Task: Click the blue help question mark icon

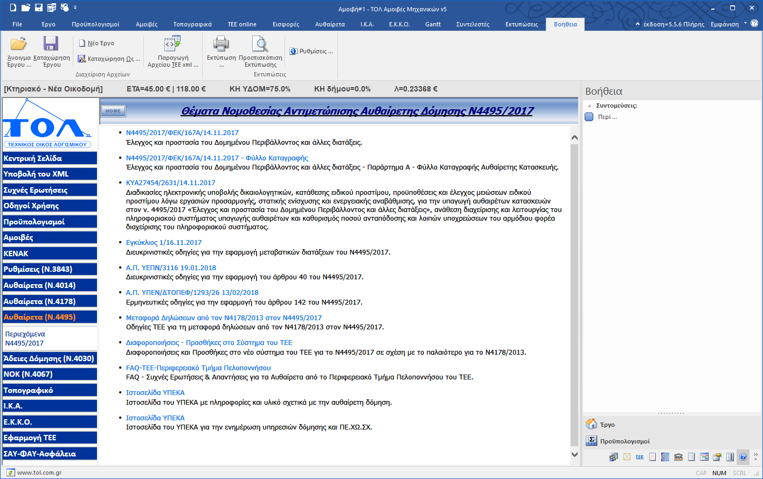Action: [743, 457]
